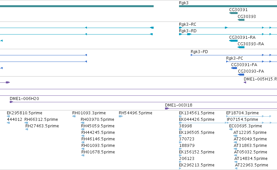Open EST IP07154.5prime

pyautogui.click(x=252, y=123)
